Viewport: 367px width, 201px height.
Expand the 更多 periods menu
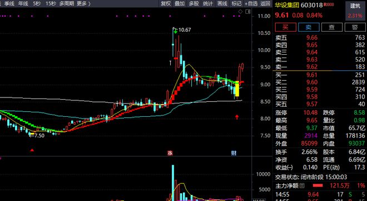tap(83, 3)
